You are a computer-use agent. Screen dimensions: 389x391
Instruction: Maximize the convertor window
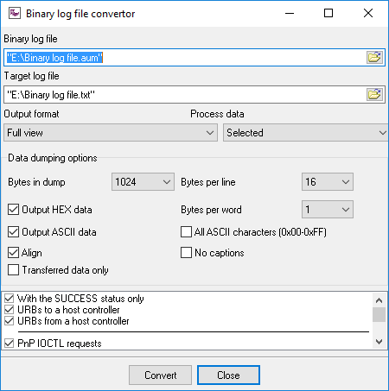[x=328, y=13]
